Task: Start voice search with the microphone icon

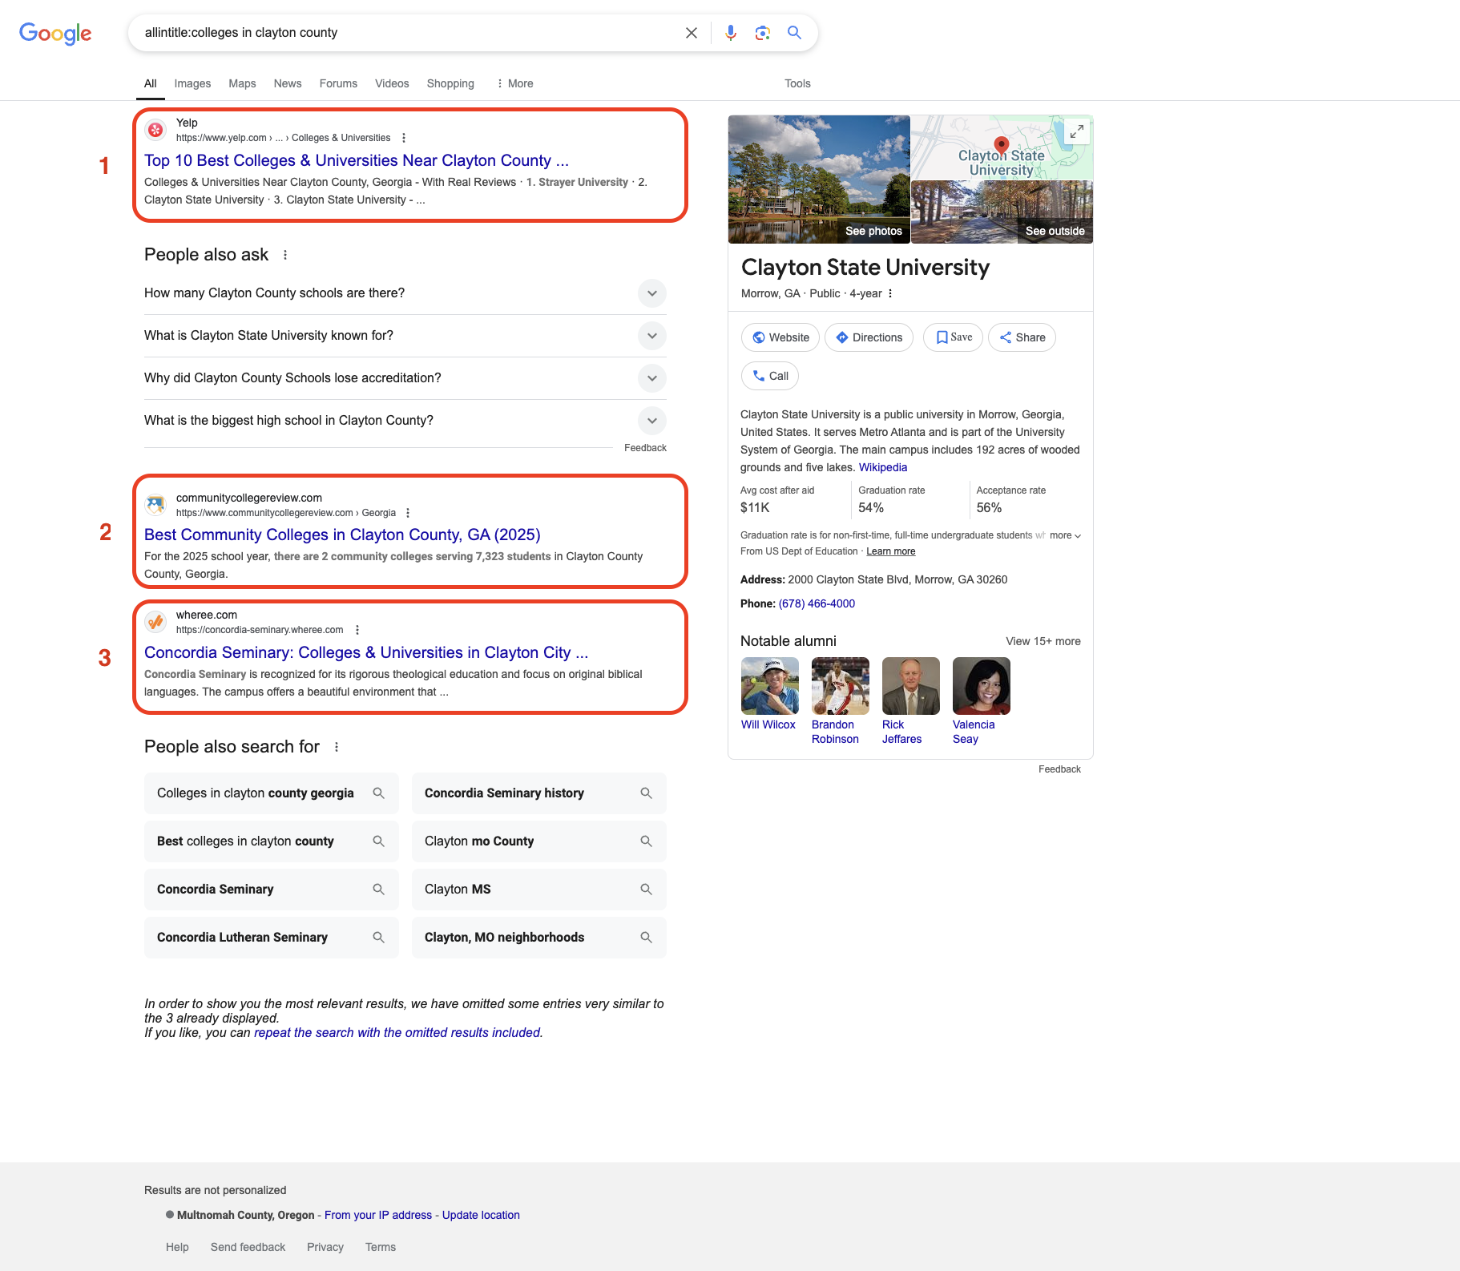Action: (x=730, y=33)
